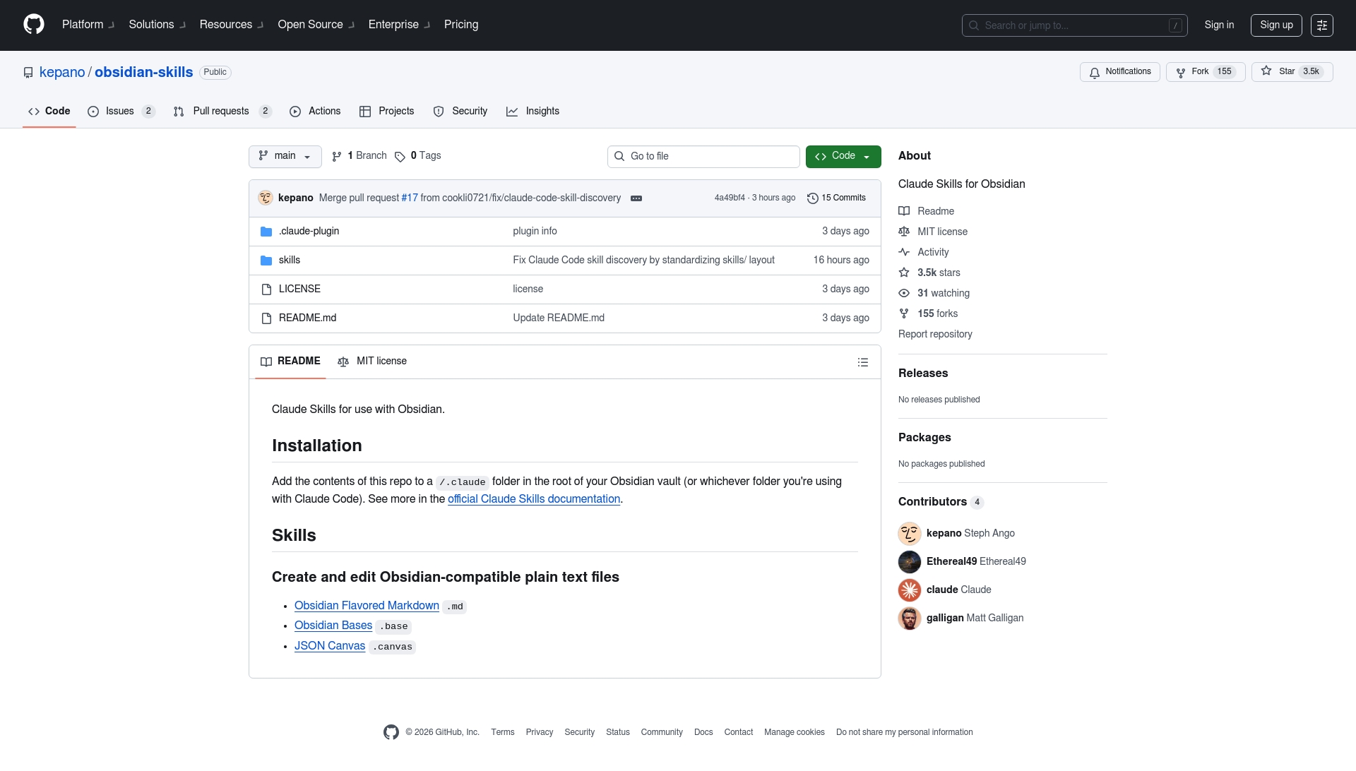Open the main branch selector dropdown
Screen dimensions: 1356x771
(285, 157)
